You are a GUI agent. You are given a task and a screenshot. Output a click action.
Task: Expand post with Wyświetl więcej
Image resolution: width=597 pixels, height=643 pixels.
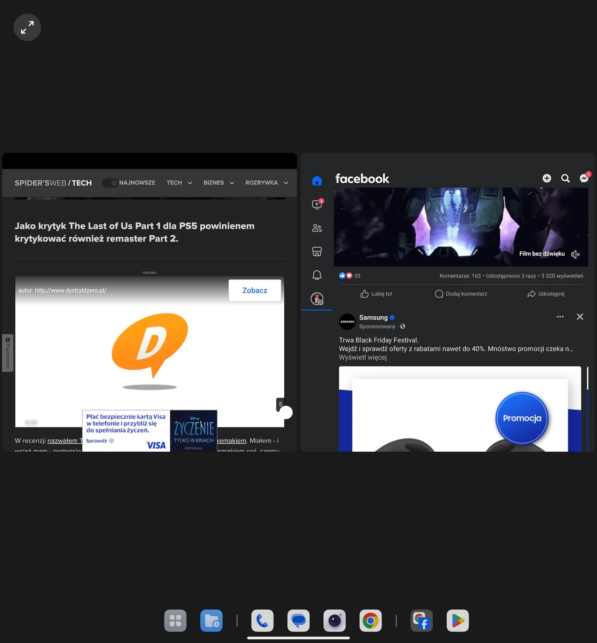pos(363,358)
